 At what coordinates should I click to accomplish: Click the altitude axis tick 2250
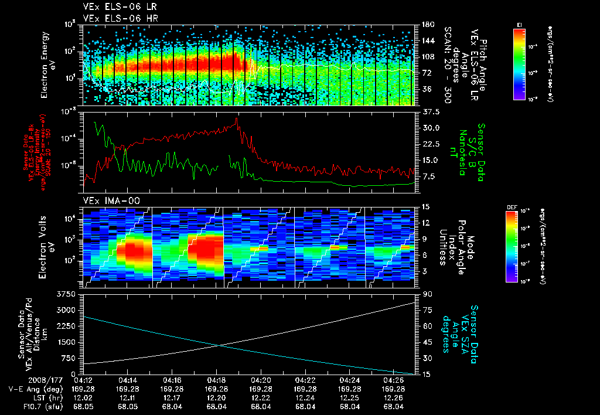[x=66, y=326]
